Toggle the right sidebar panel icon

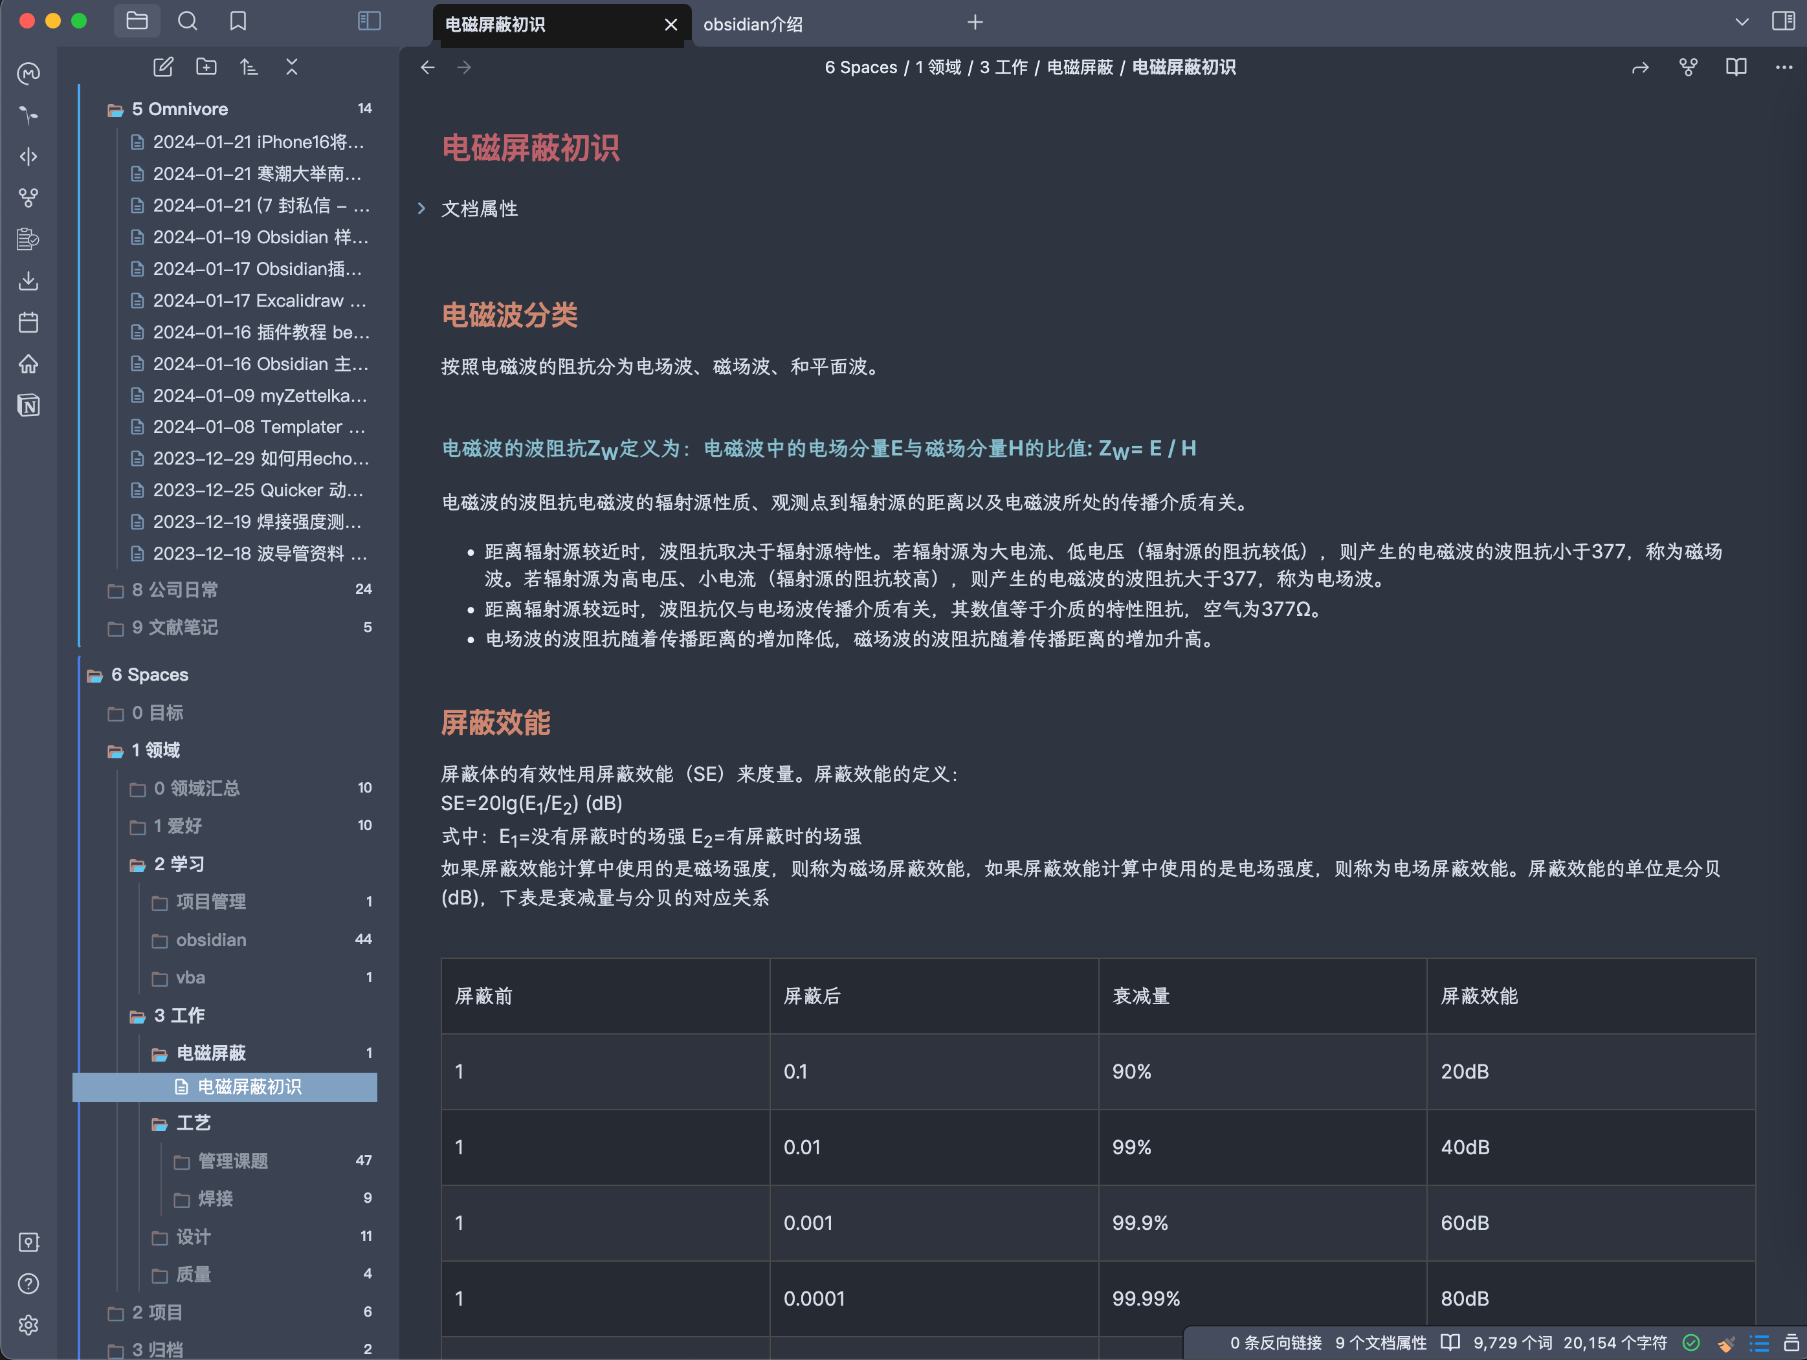[x=1782, y=21]
